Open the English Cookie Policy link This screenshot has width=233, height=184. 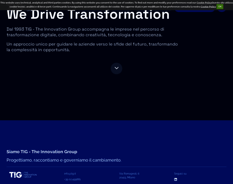tap(204, 3)
